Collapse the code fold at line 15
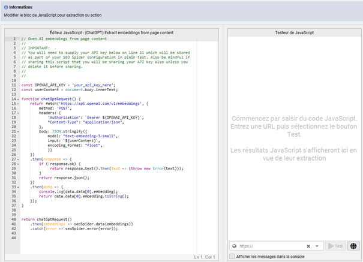This screenshot has height=262, width=363. (x=18, y=104)
